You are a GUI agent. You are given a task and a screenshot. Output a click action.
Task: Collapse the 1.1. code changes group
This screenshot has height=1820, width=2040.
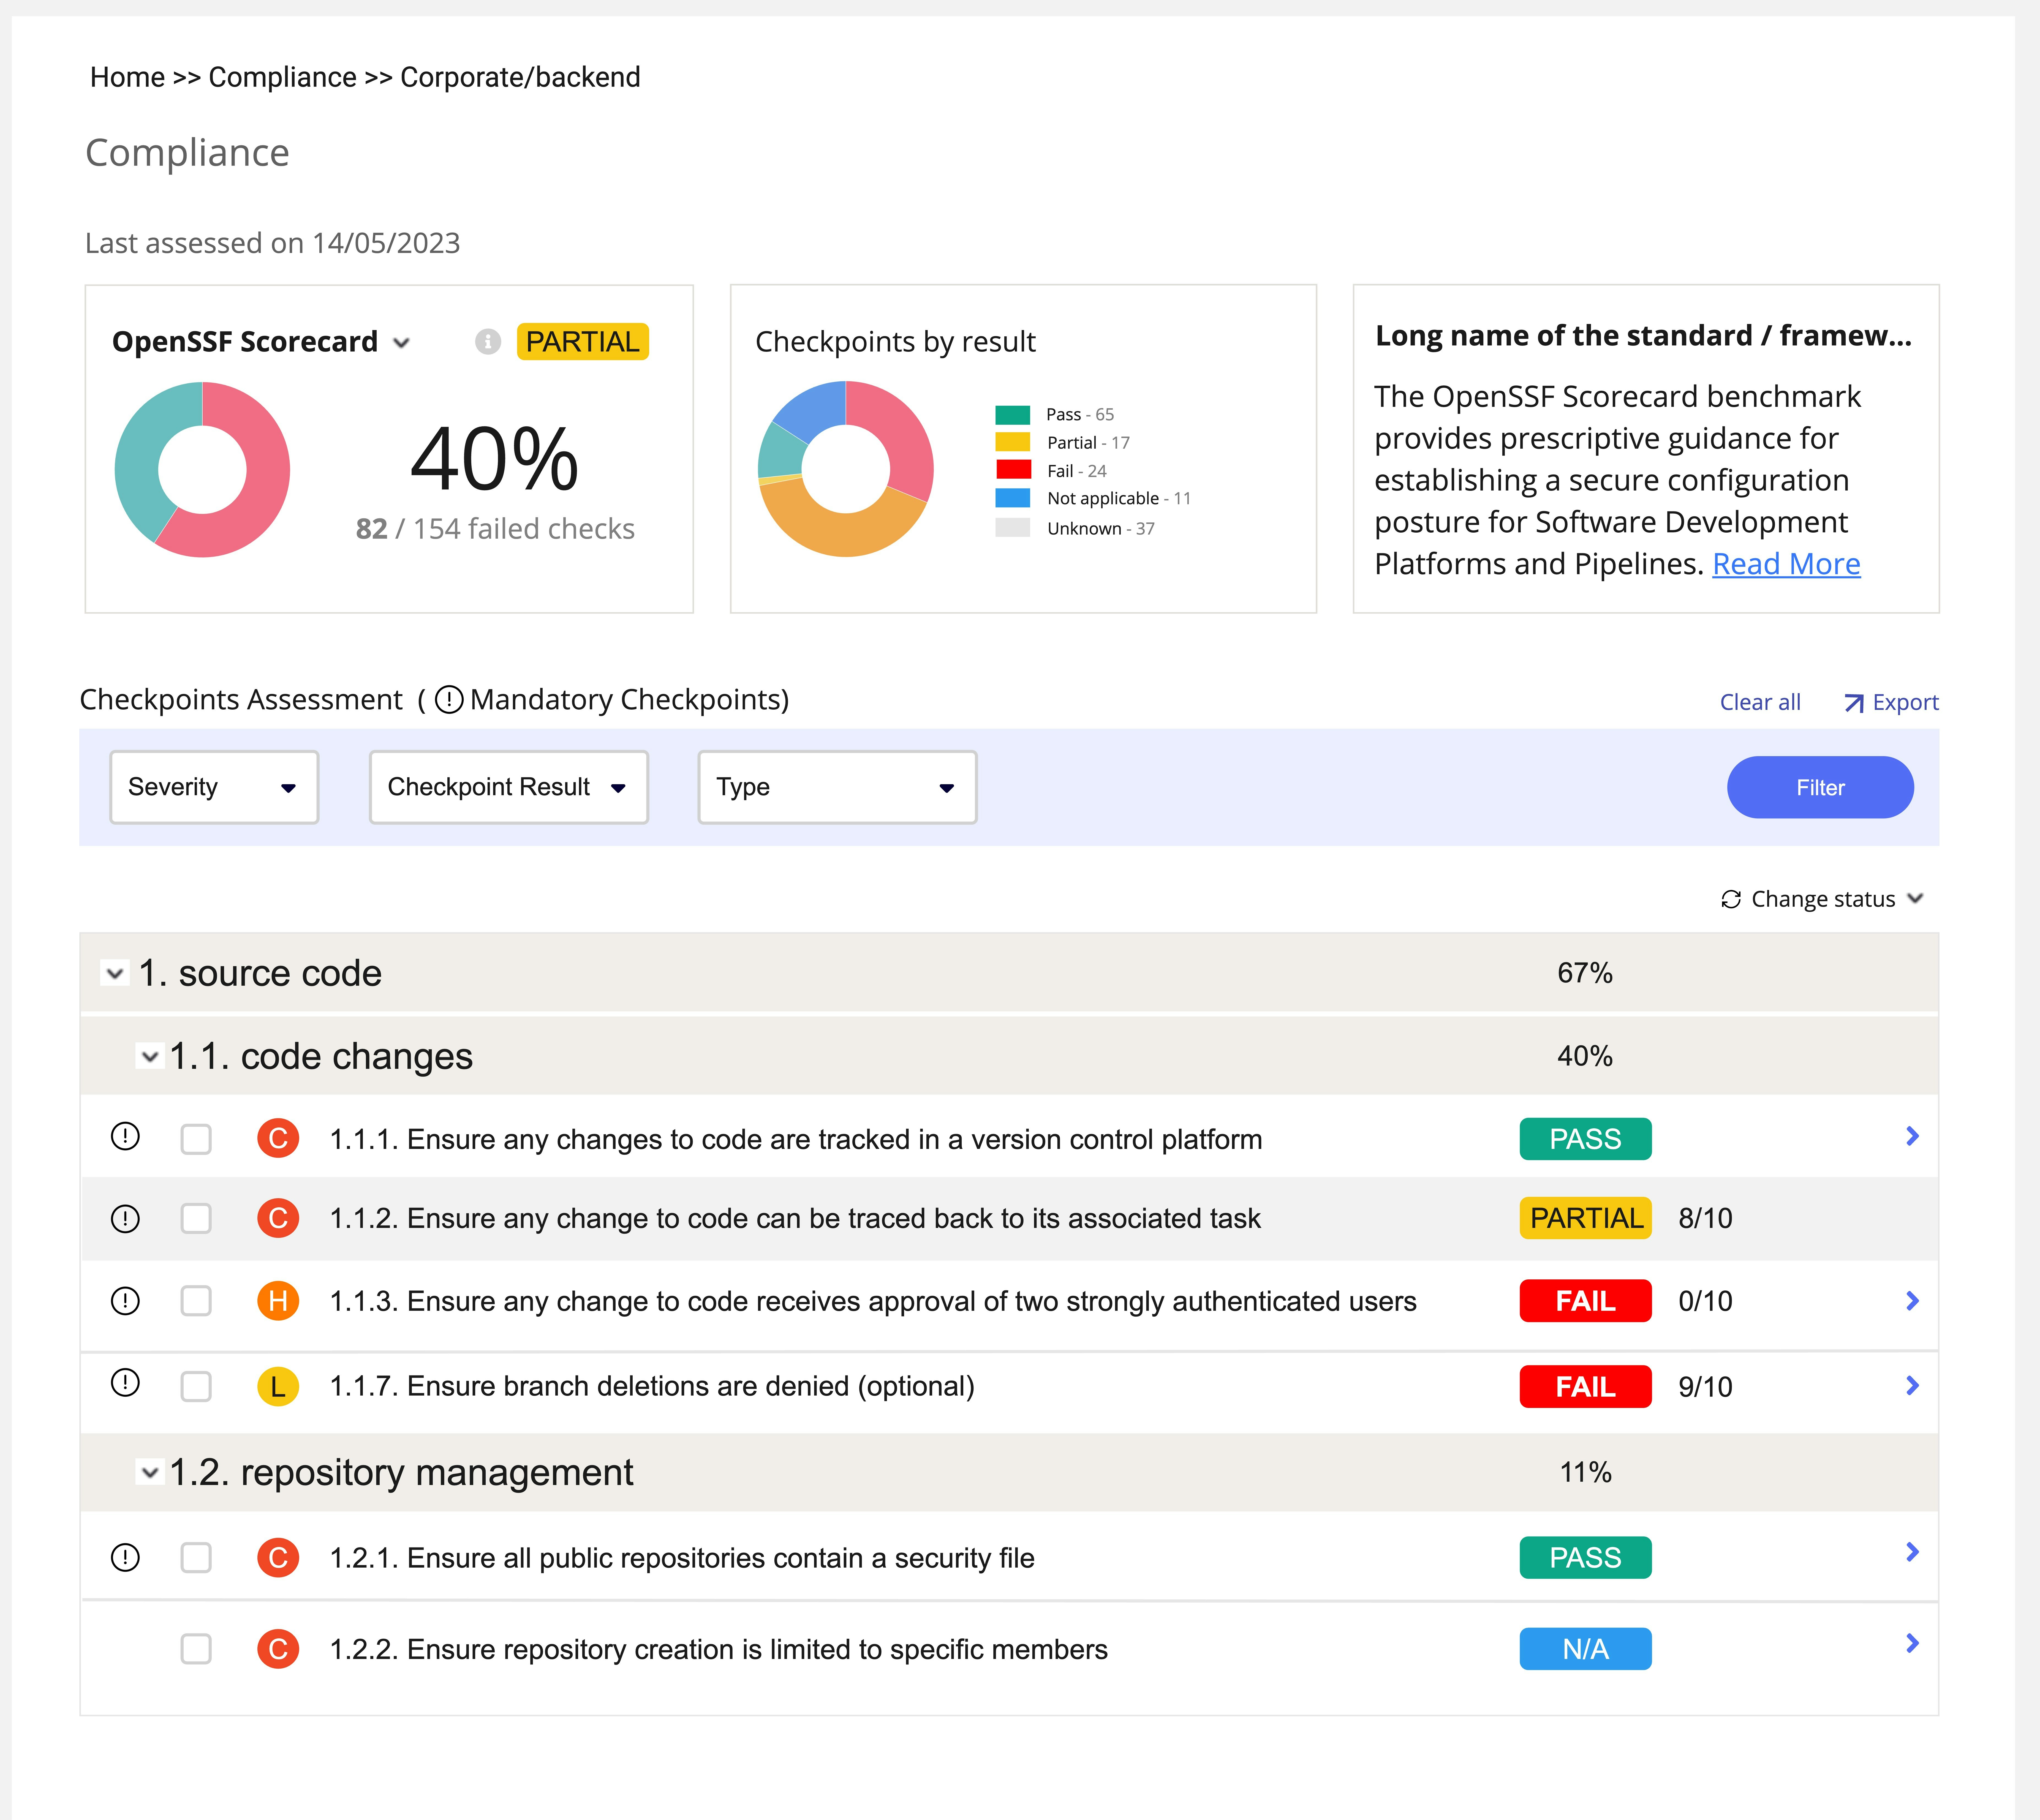pos(150,1056)
